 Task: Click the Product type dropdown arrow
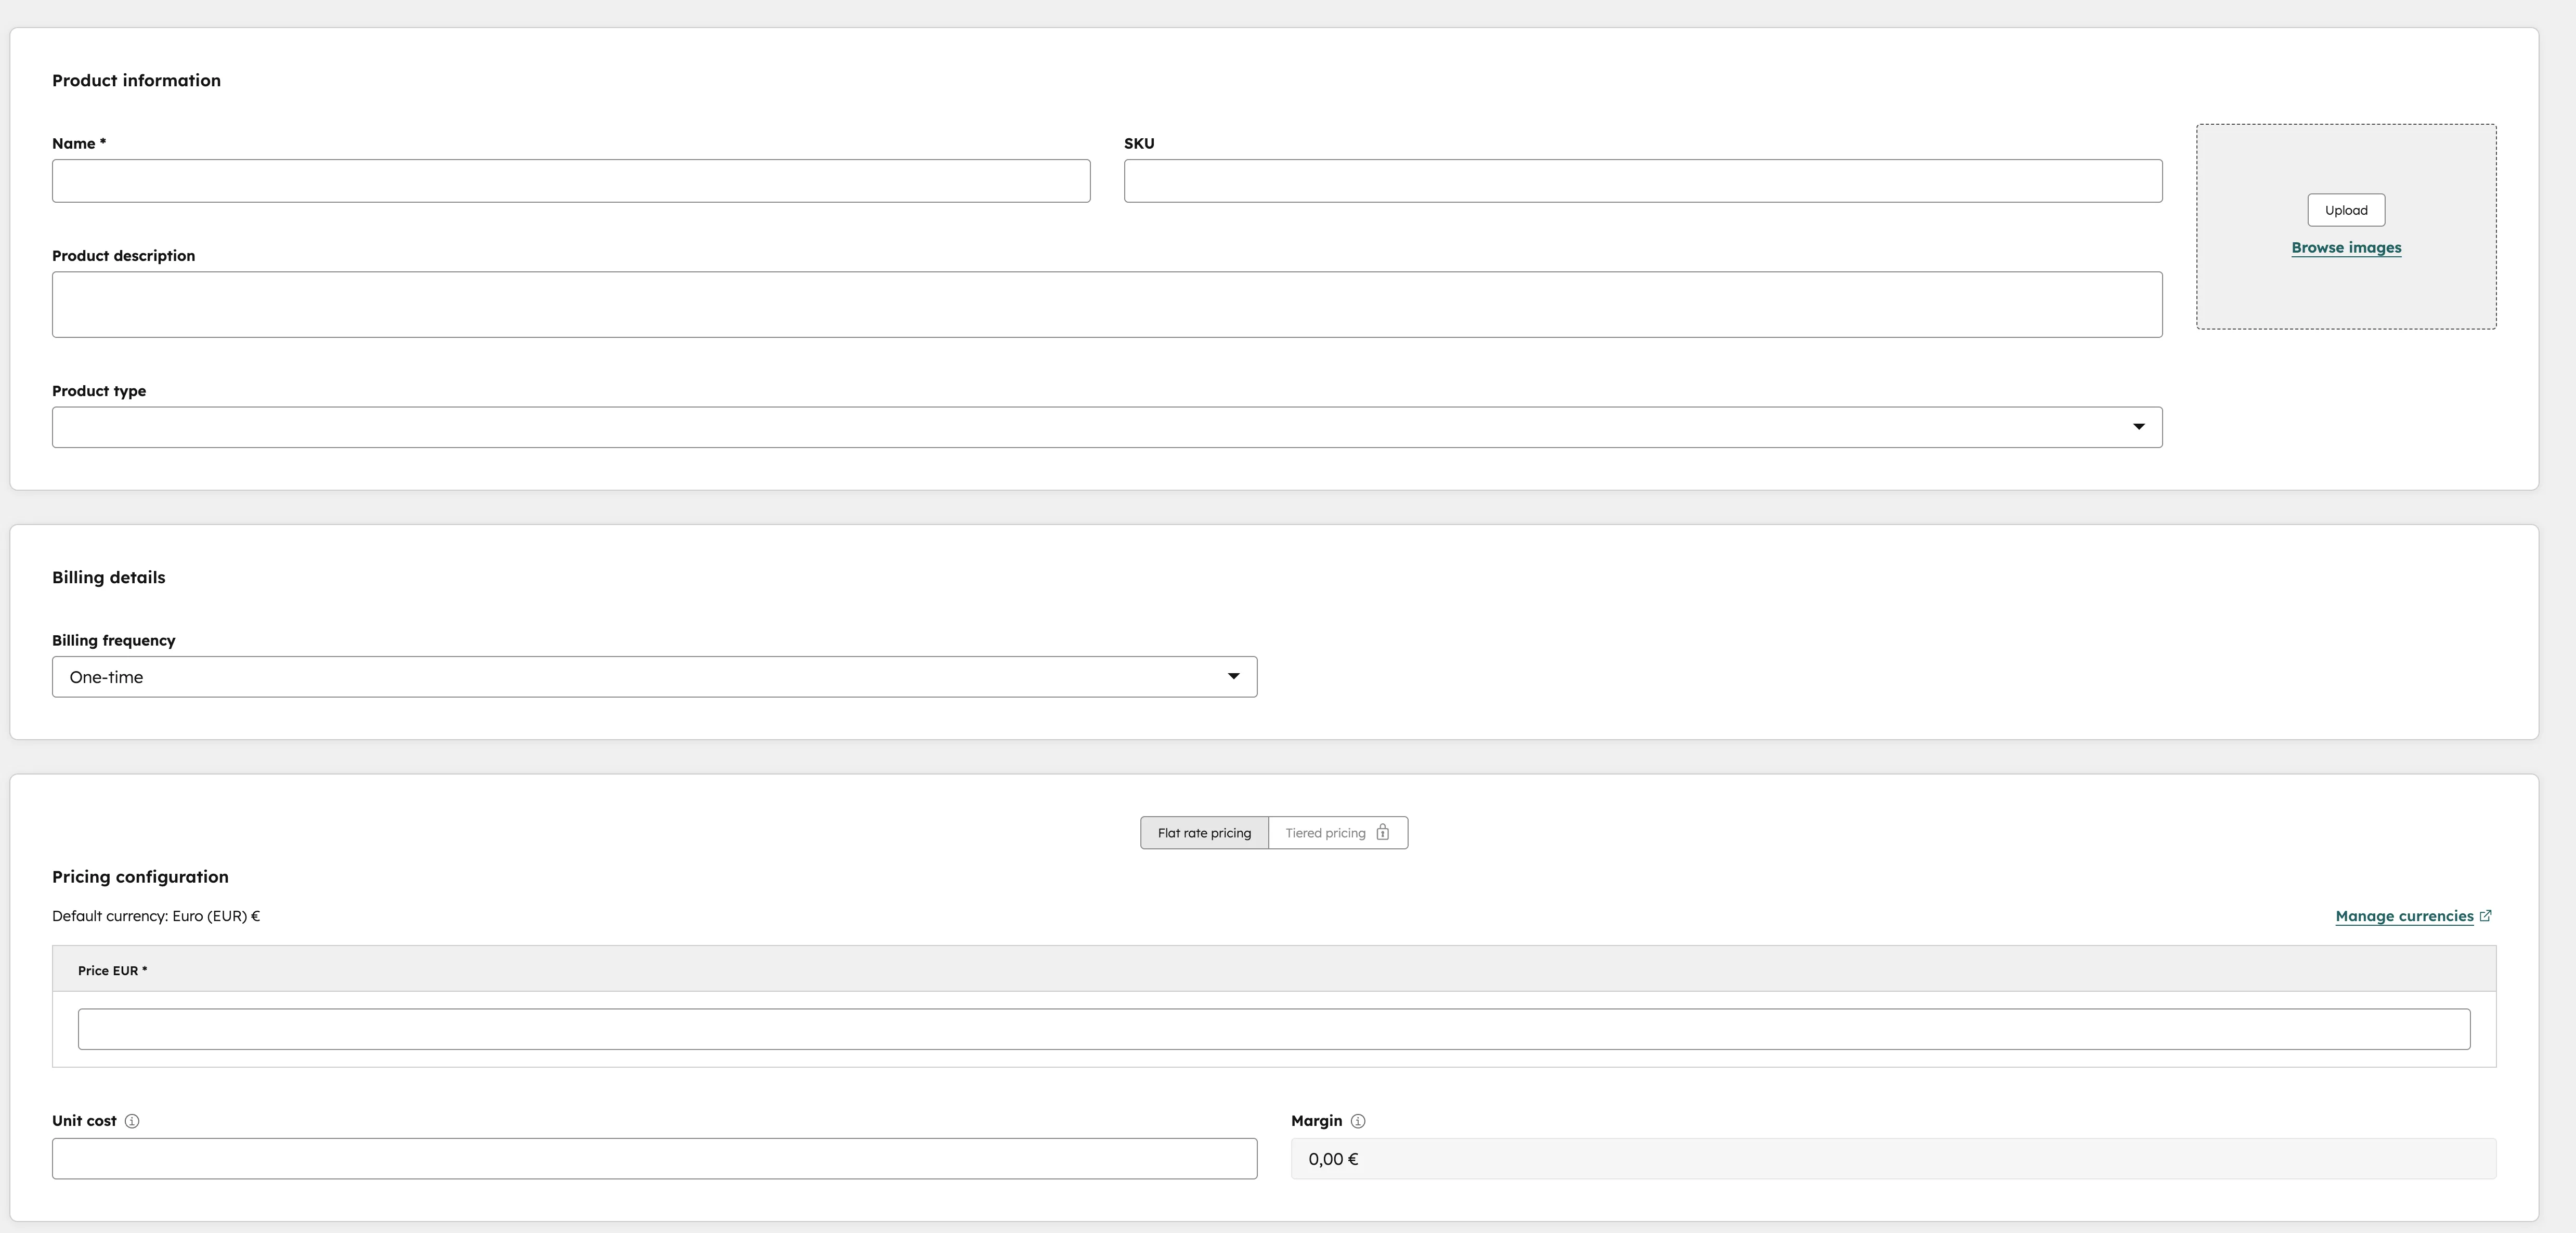2139,427
